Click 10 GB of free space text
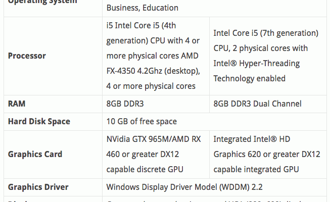330x202 pixels. (142, 121)
